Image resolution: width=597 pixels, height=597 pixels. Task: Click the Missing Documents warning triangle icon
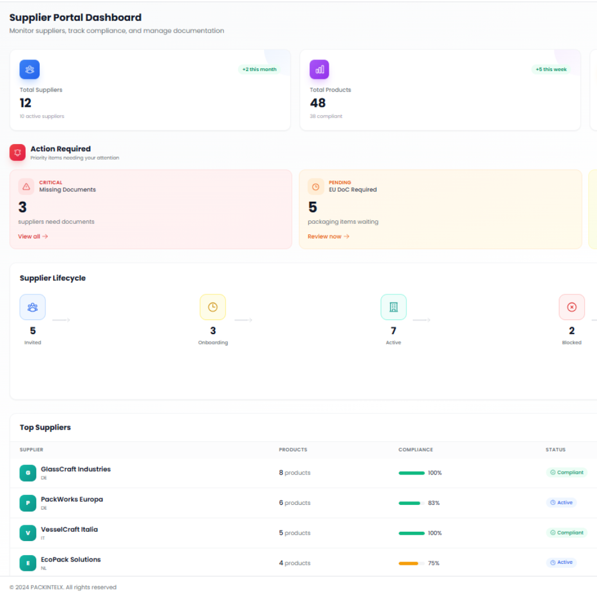(x=26, y=187)
